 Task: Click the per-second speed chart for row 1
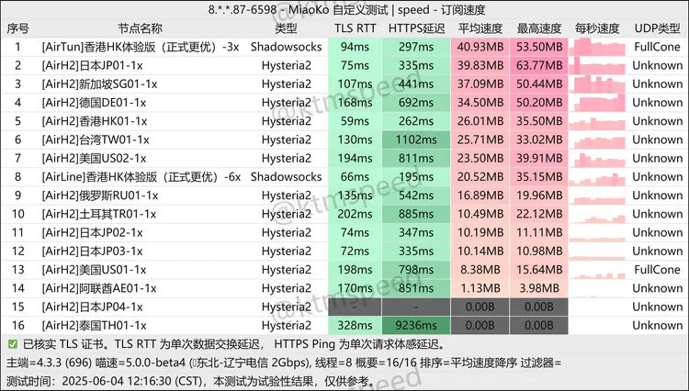(598, 46)
